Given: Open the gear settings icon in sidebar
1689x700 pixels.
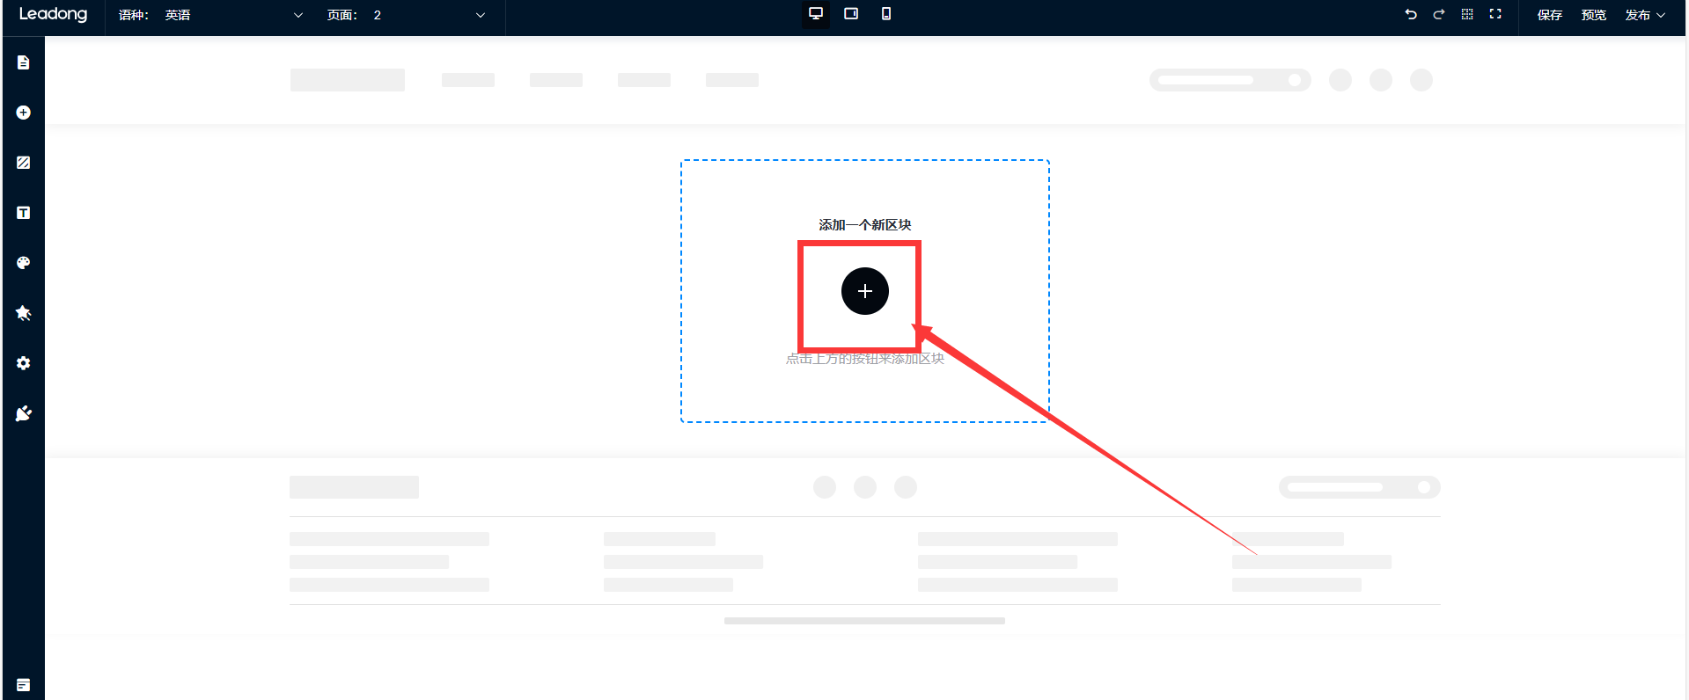Looking at the screenshot, I should 24,363.
